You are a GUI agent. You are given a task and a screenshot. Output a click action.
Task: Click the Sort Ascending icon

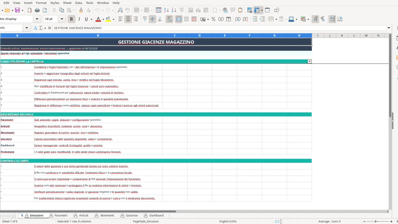click(166, 10)
